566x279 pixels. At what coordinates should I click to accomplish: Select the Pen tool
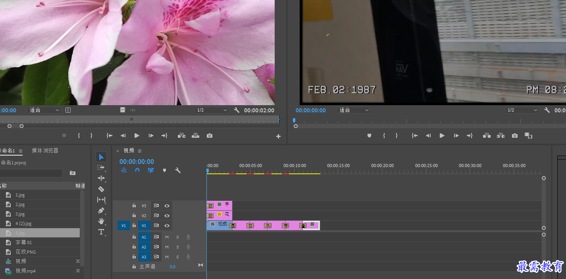101,210
